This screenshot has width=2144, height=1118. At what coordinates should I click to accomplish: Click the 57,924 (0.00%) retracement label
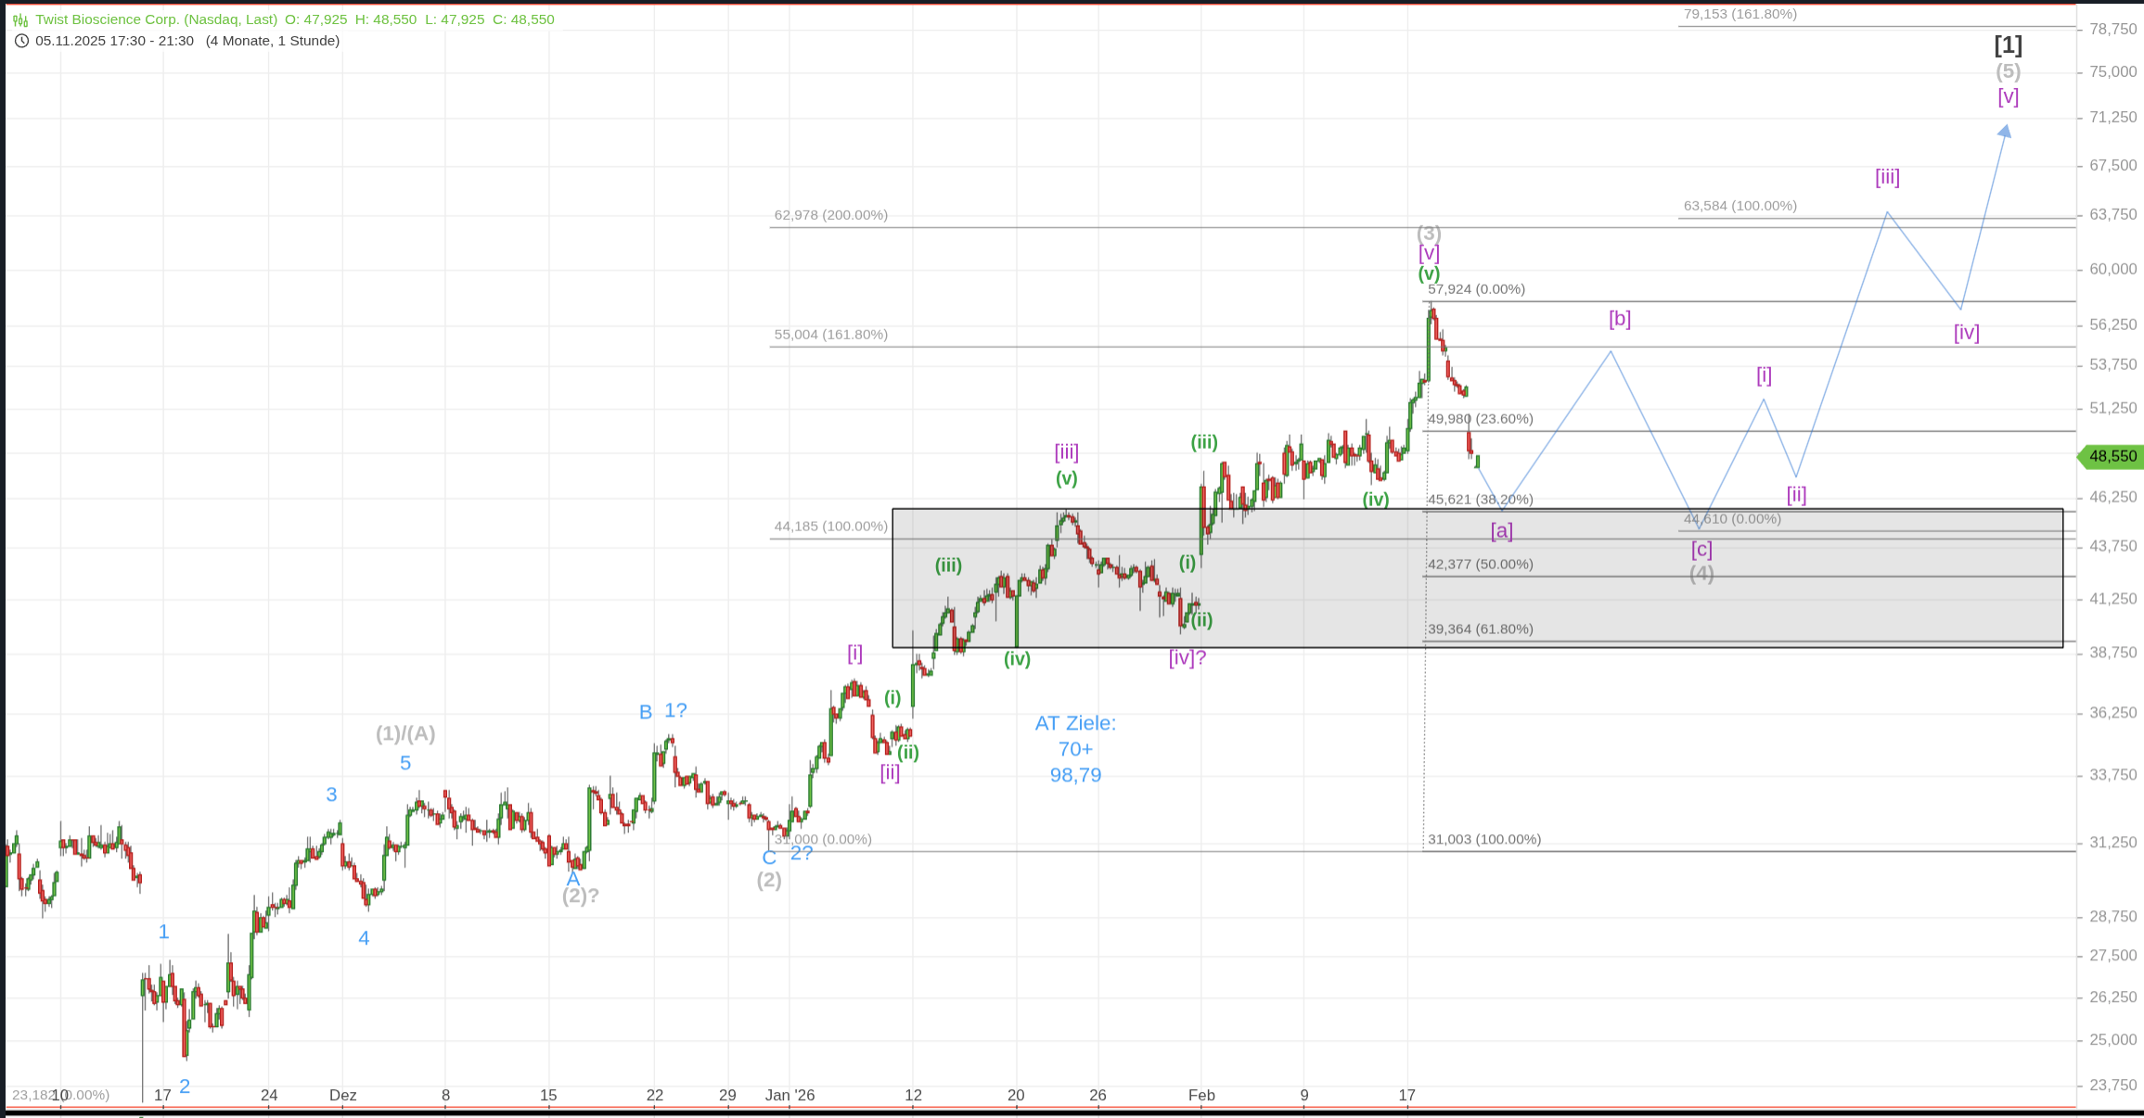coord(1476,289)
